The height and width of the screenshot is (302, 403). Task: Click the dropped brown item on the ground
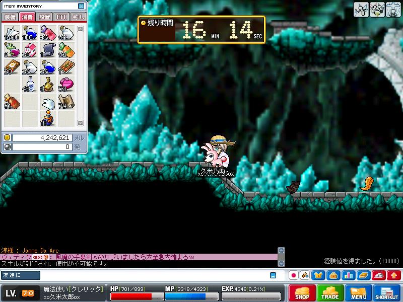(x=293, y=187)
